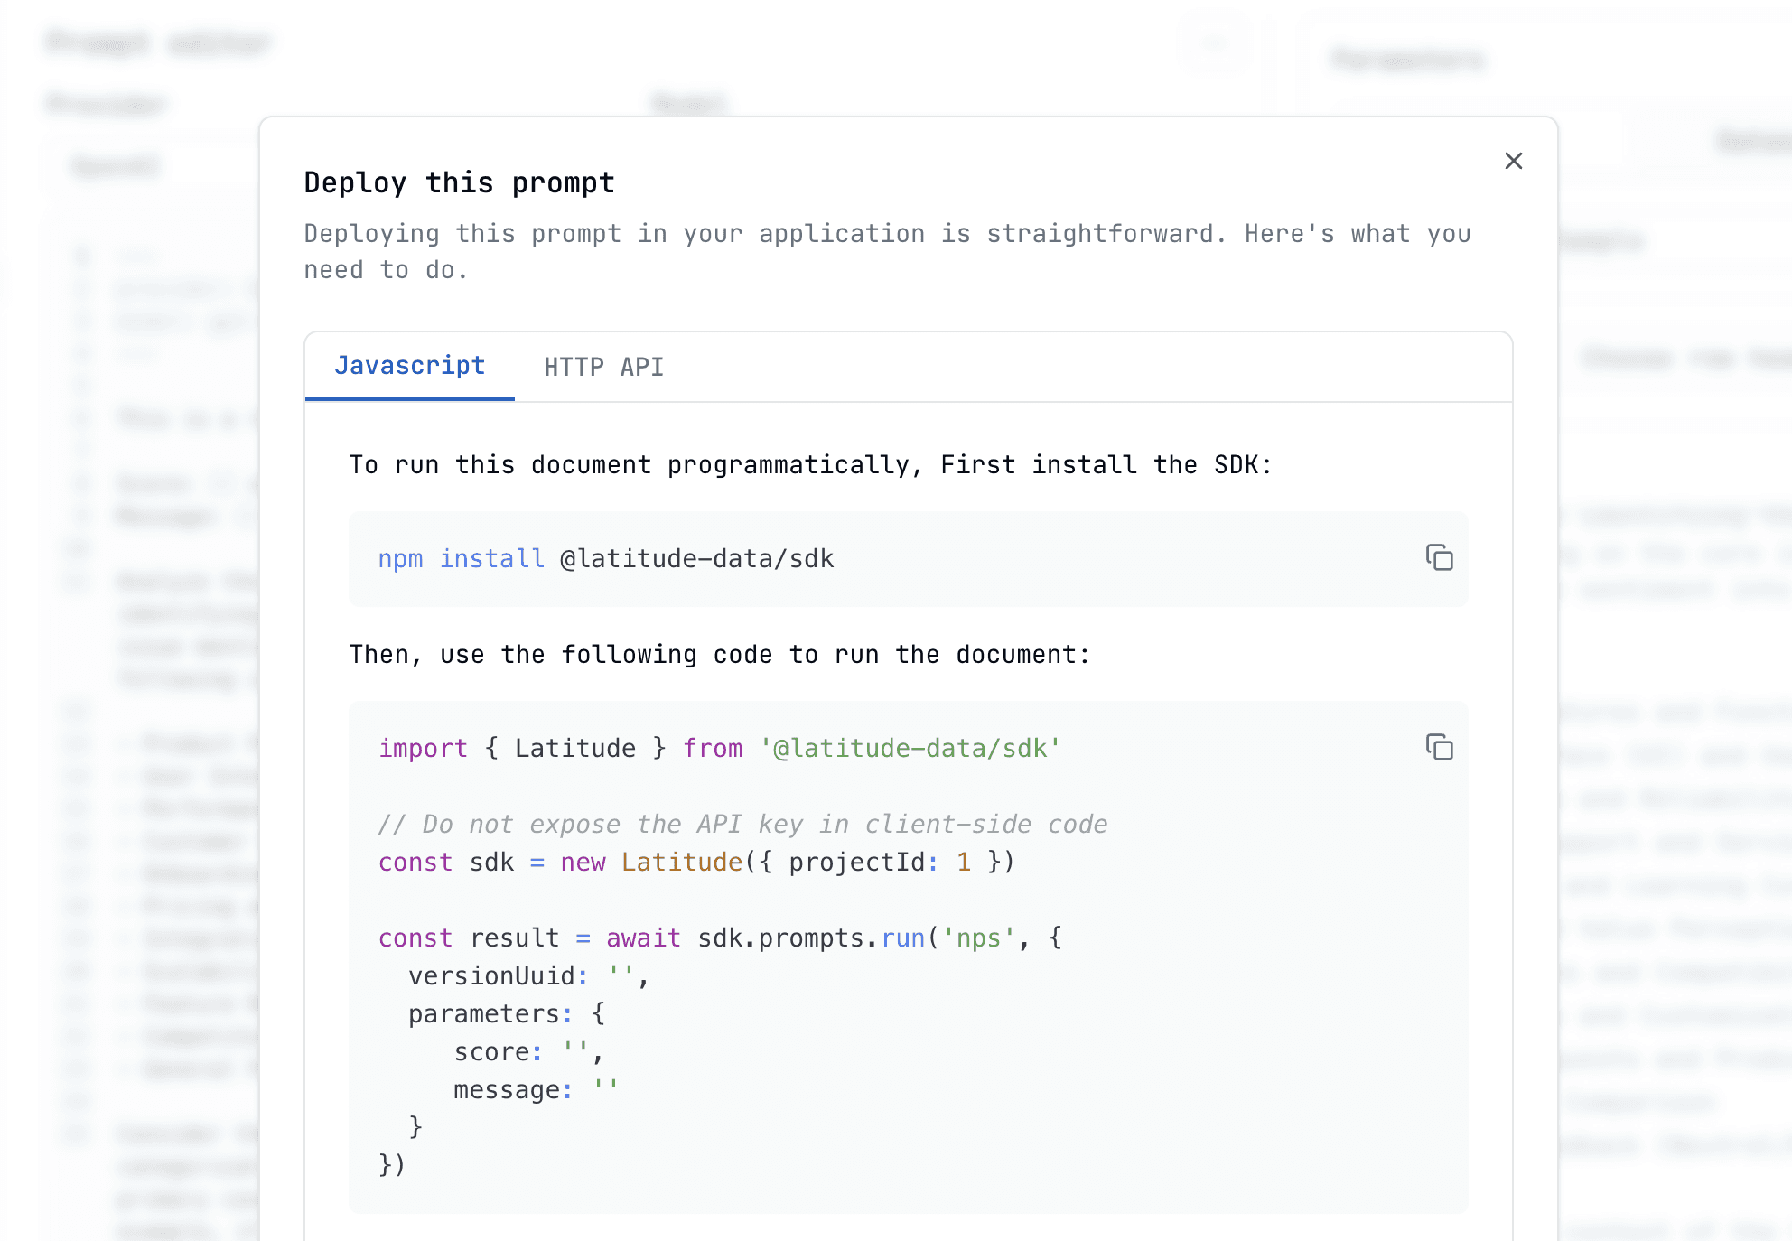Click the dialog description paragraph
The width and height of the screenshot is (1792, 1241).
pyautogui.click(x=887, y=252)
